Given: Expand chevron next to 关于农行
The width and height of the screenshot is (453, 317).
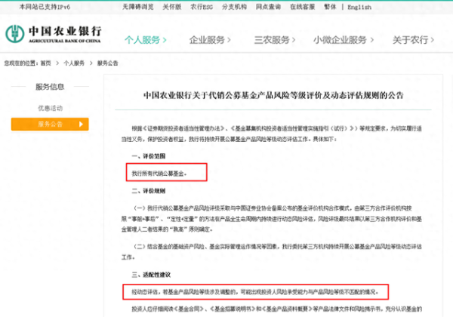Looking at the screenshot, I should 433,40.
